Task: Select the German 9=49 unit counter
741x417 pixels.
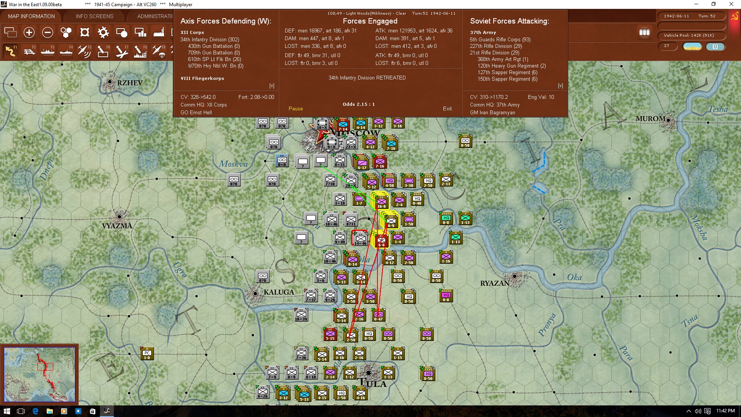Action: click(340, 237)
